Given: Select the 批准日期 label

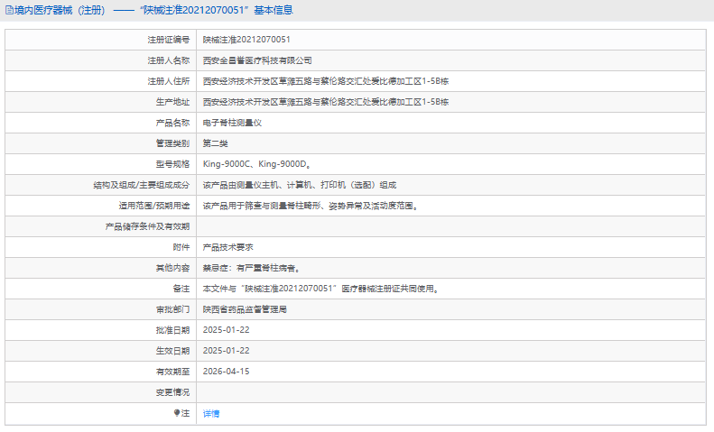Looking at the screenshot, I should 172,330.
